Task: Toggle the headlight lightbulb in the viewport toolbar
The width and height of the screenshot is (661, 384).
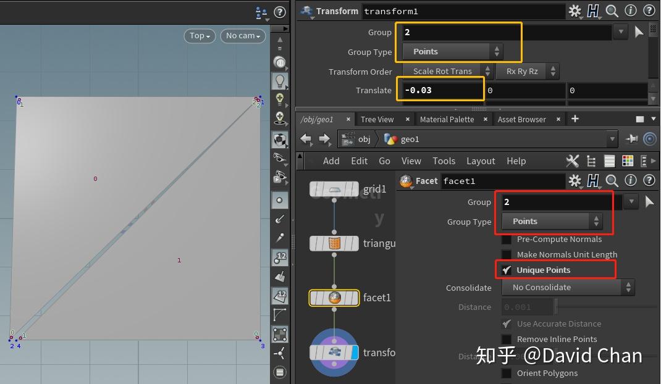Action: pyautogui.click(x=280, y=79)
